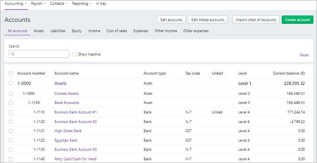This screenshot has height=163, width=317.
Task: Toggle the Show inactive checkbox
Action: (x=74, y=54)
